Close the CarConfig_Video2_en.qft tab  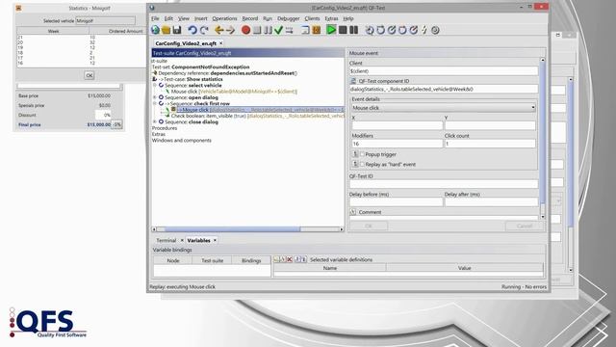[220, 42]
